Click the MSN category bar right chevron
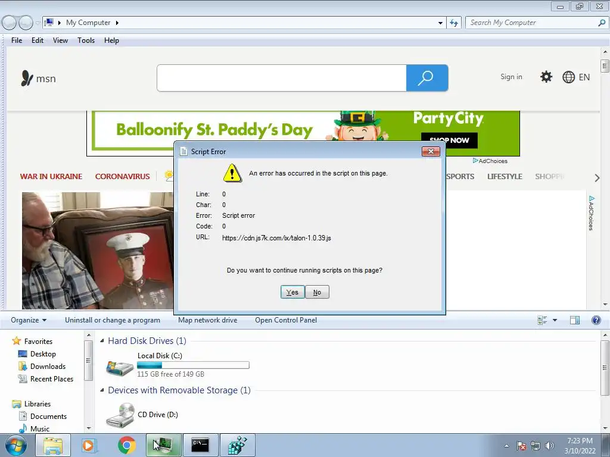This screenshot has height=457, width=610. click(x=597, y=177)
